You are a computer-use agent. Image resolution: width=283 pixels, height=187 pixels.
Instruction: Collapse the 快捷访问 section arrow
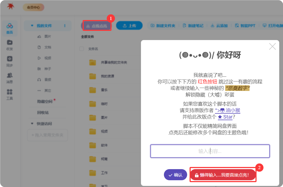[x=32, y=124]
